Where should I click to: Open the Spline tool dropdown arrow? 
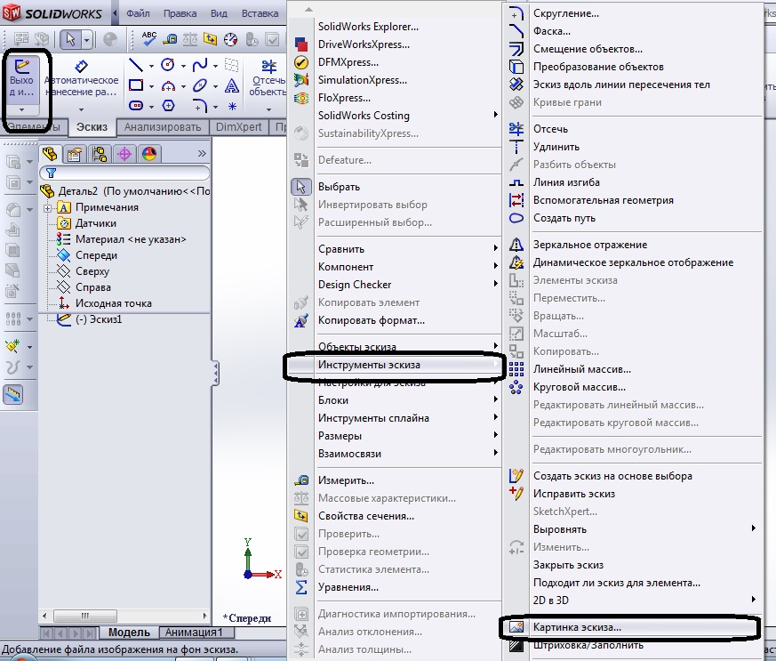point(215,65)
